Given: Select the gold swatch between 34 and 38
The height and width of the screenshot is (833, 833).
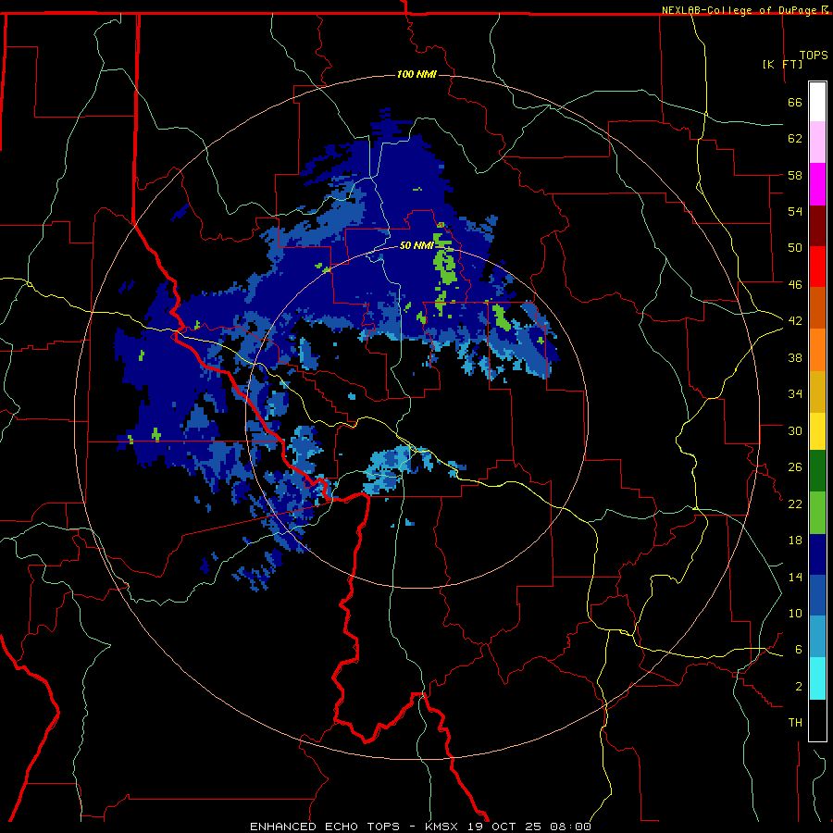Looking at the screenshot, I should [x=817, y=392].
